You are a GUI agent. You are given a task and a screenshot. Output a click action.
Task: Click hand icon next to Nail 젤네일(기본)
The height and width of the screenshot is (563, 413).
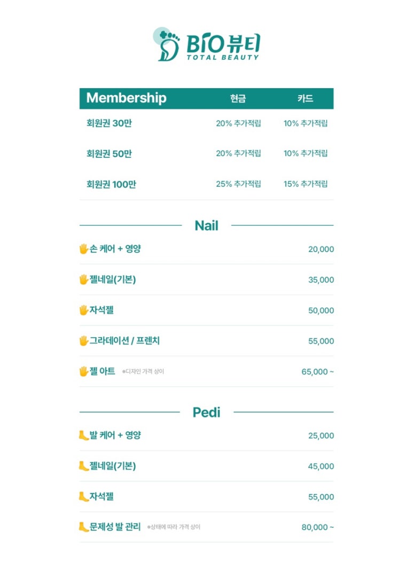(84, 279)
